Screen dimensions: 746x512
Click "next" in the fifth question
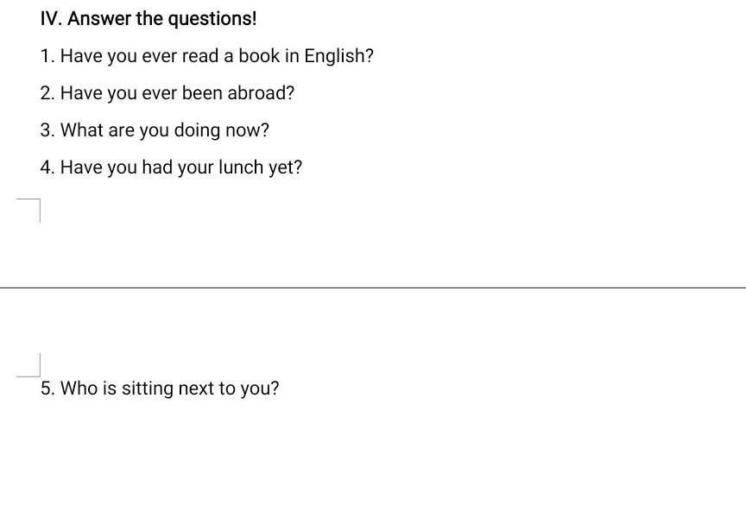(x=197, y=389)
